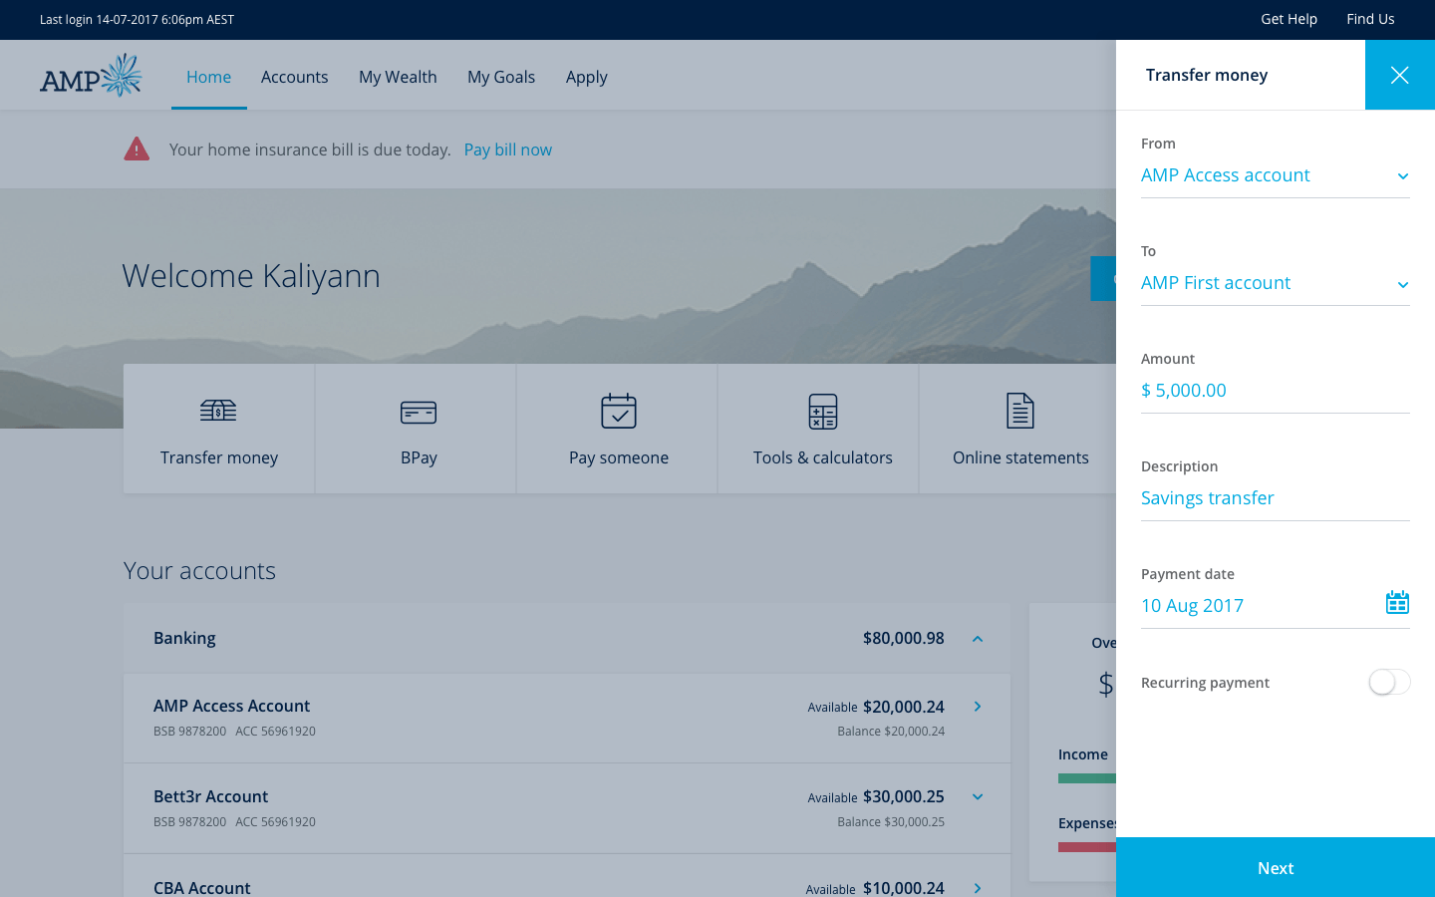Click the Next button
This screenshot has width=1435, height=897.
(x=1276, y=867)
